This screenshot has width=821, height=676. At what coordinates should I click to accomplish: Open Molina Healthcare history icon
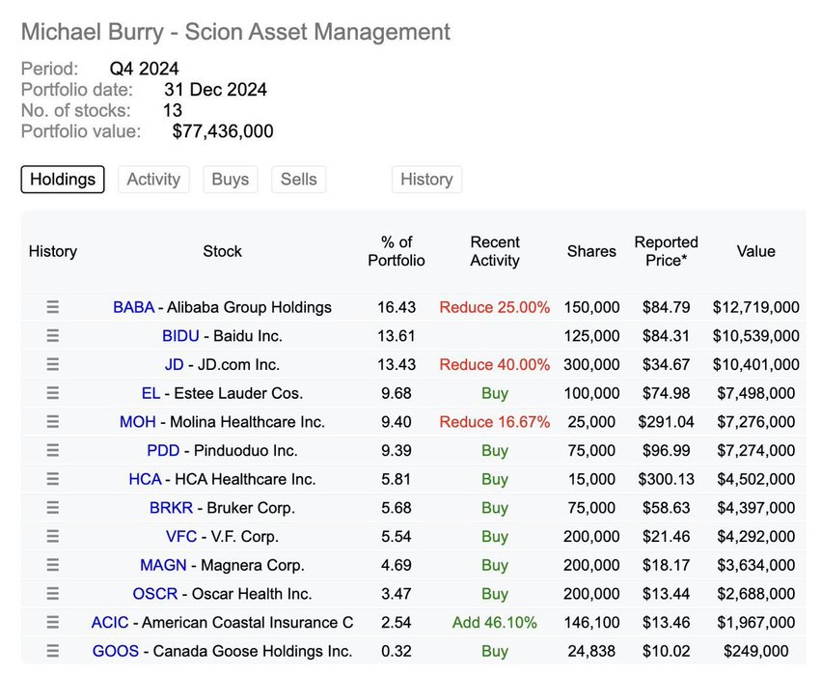53,422
